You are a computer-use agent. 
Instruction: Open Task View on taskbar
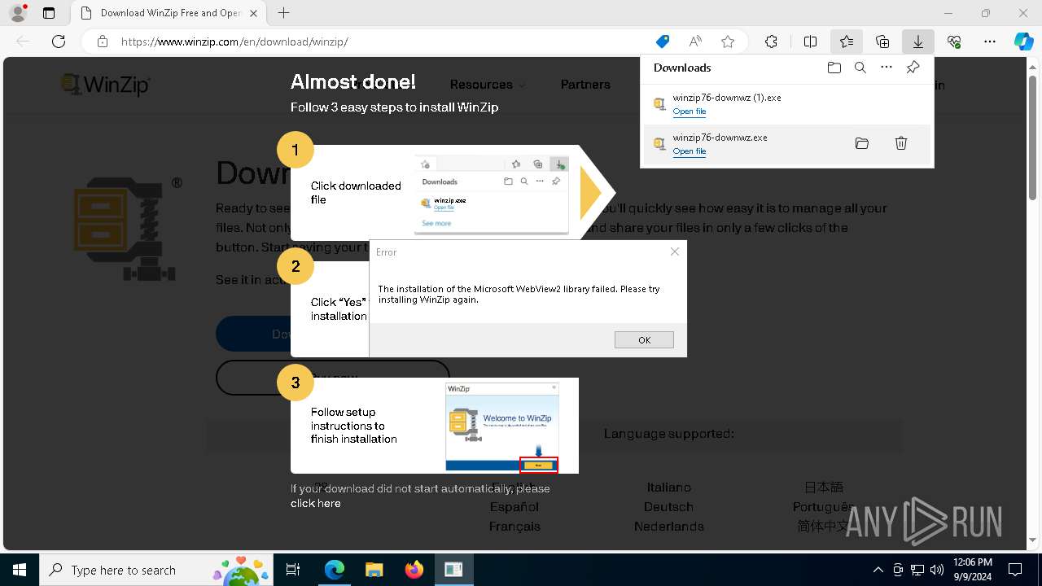click(x=294, y=570)
